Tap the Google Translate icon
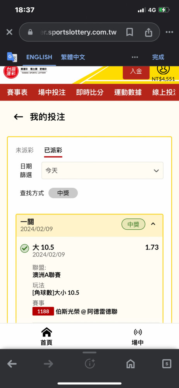Viewport: 179px width, 388px height. (x=12, y=57)
